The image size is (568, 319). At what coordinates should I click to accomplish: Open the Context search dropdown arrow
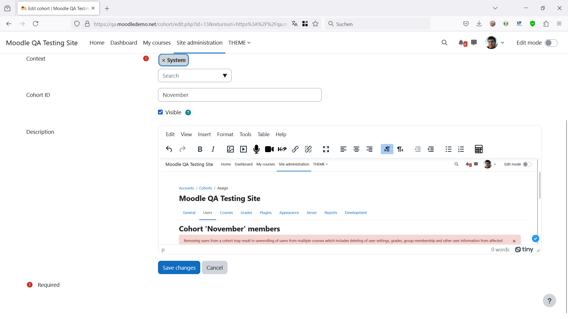coord(225,76)
